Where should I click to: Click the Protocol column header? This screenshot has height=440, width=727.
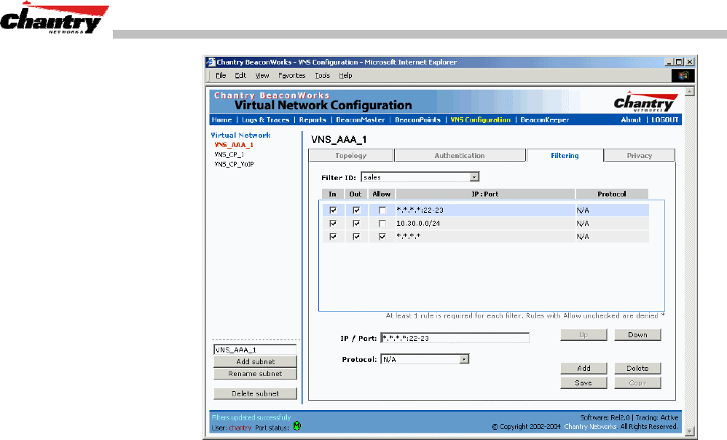[x=612, y=194]
